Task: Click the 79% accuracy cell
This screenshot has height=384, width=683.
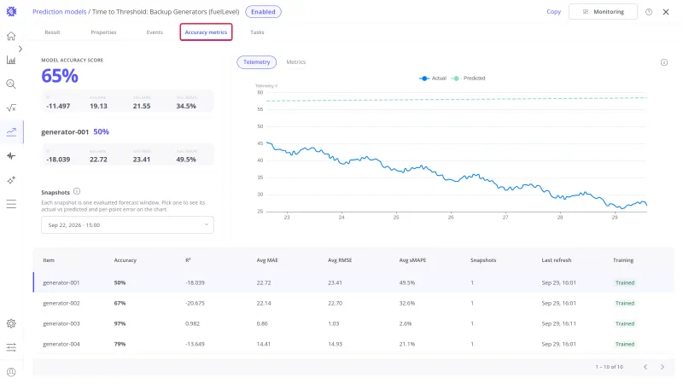Action: (120, 344)
